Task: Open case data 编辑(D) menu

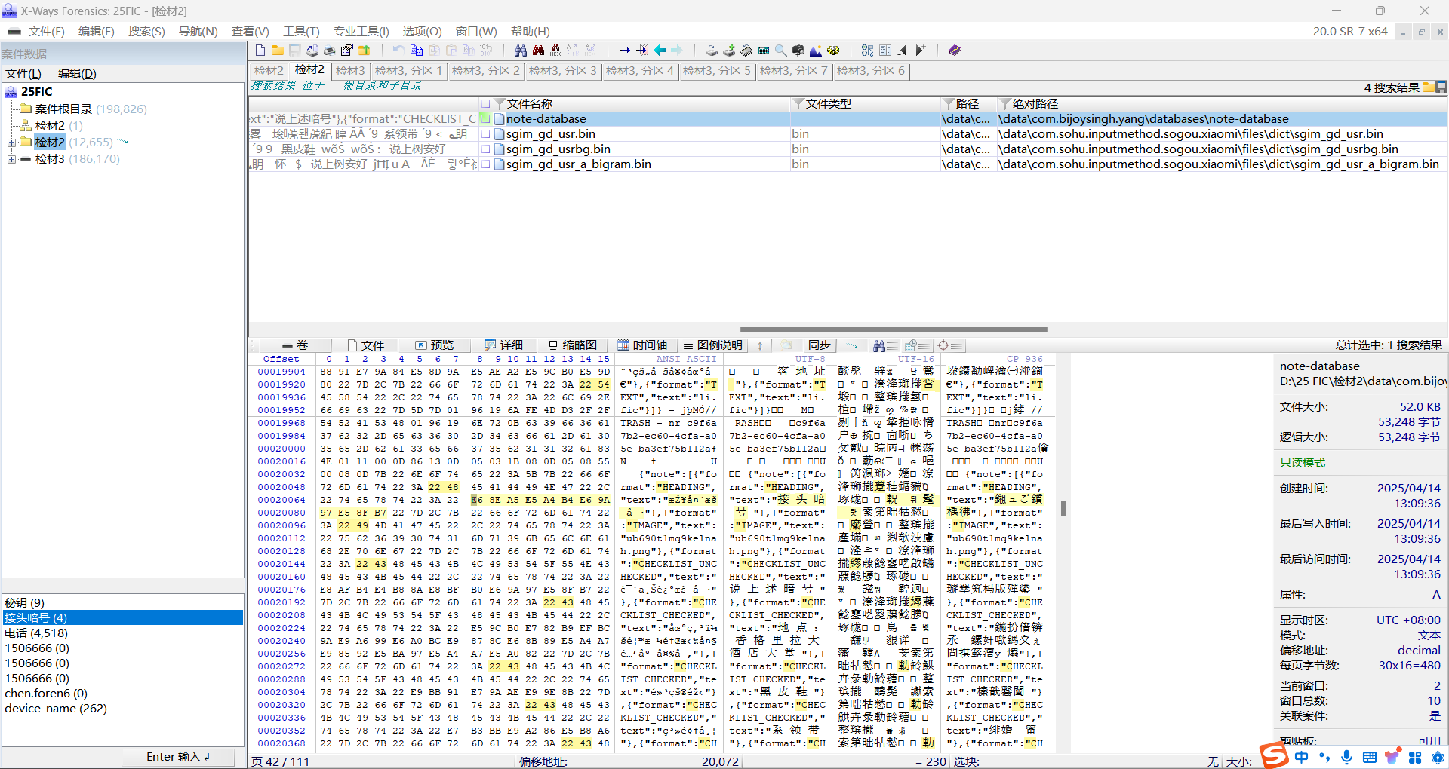Action: [x=77, y=74]
